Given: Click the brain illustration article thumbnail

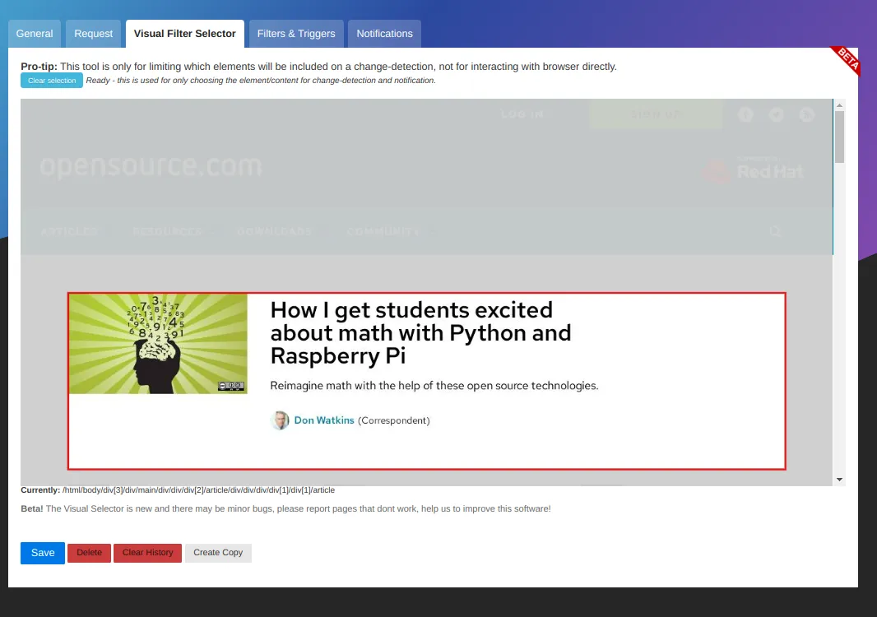Looking at the screenshot, I should (158, 344).
